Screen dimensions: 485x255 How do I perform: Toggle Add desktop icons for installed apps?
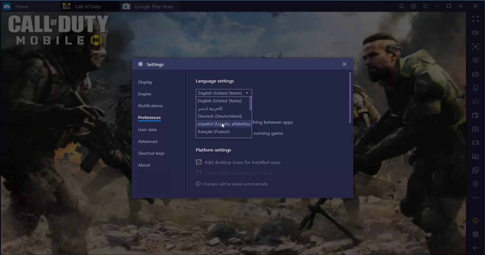coord(199,162)
